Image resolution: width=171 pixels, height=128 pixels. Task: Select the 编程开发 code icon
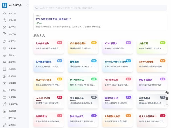tap(5, 62)
